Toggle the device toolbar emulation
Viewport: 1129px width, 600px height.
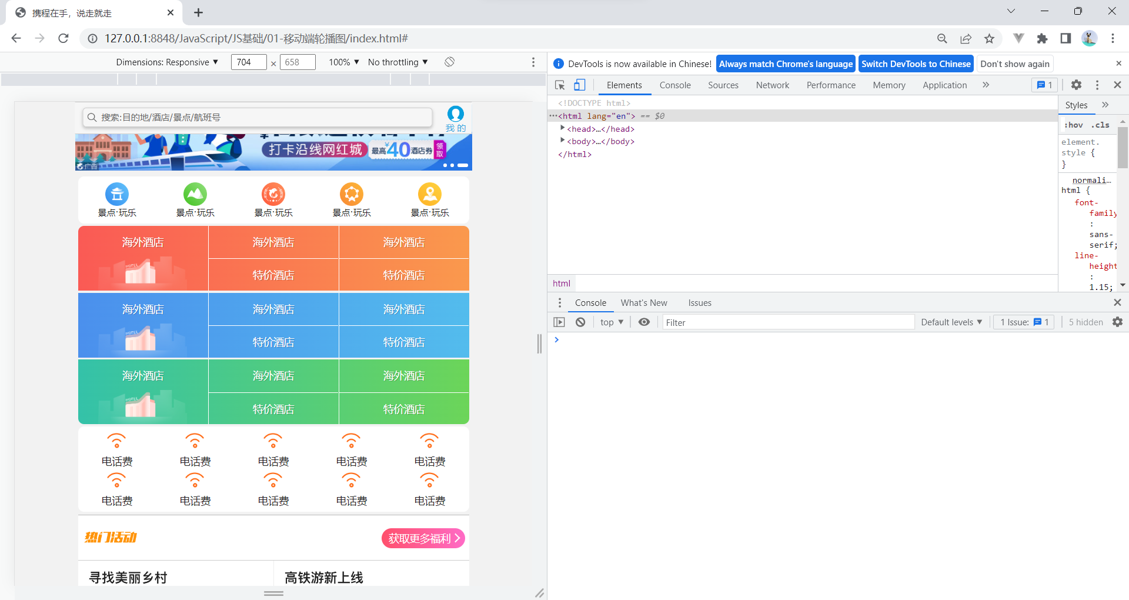click(580, 85)
